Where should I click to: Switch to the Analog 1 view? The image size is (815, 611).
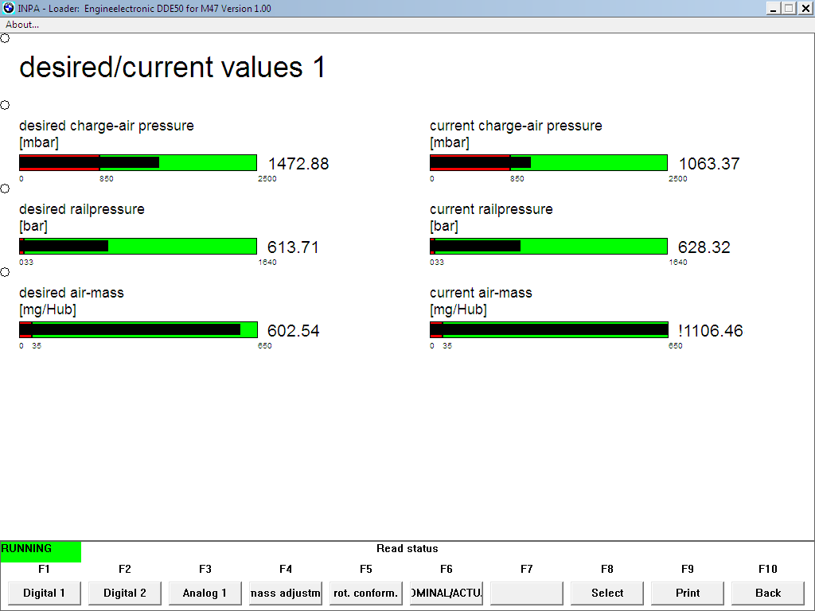point(205,593)
